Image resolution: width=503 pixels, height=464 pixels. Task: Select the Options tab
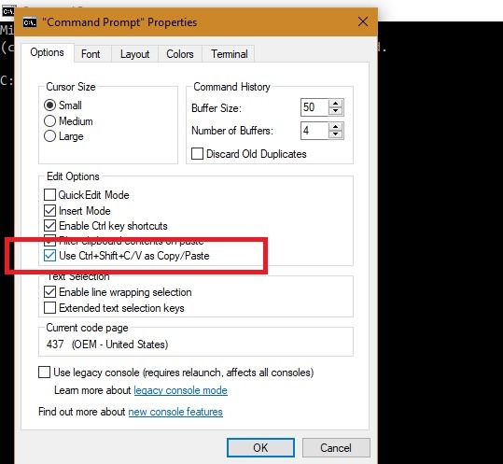pyautogui.click(x=48, y=52)
